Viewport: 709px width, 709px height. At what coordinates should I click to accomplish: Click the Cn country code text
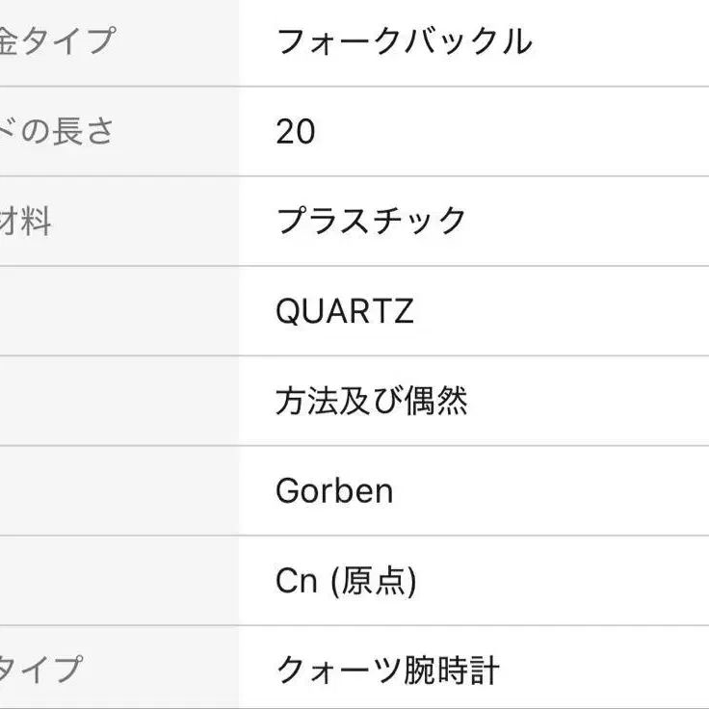[297, 581]
